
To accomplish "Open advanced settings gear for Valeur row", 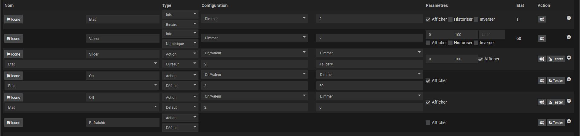I will pos(542,39).
